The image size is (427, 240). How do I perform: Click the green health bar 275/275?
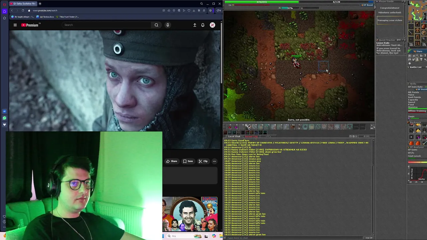(x=261, y=2)
